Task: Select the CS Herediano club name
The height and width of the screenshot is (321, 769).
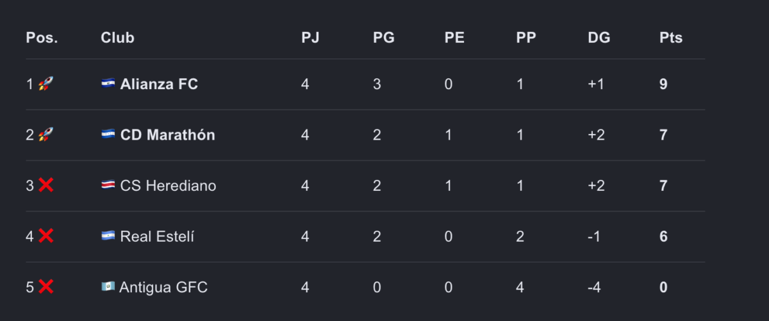Action: (169, 186)
